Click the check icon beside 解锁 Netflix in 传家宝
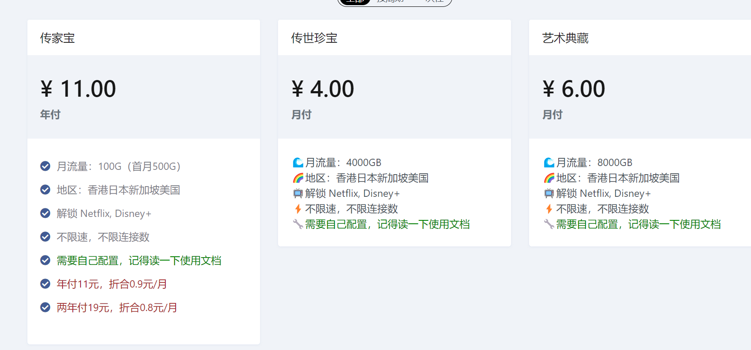This screenshot has width=751, height=350. pos(45,213)
